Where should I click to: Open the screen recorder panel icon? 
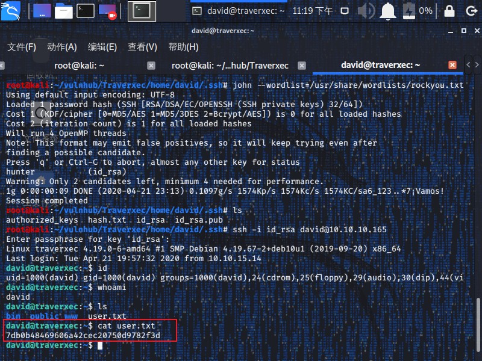107,11
